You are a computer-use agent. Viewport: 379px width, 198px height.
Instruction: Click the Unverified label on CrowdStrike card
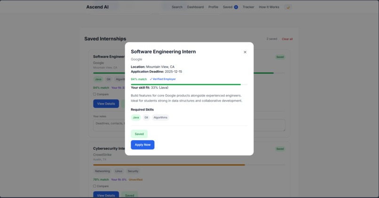tap(135, 180)
